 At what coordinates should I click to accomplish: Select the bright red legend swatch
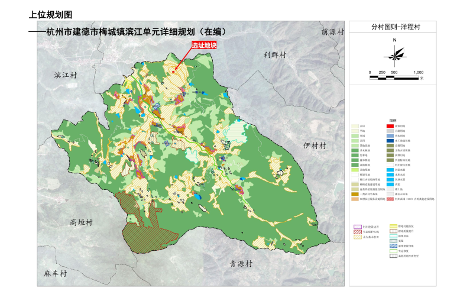391,126
